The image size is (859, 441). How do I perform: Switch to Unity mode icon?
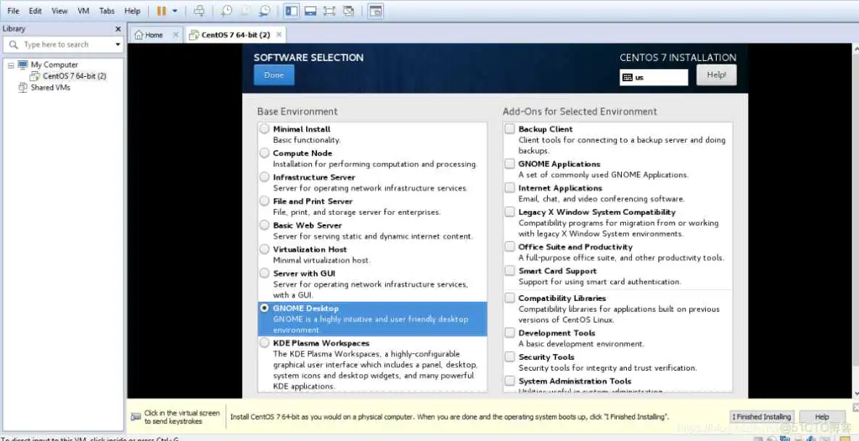(349, 11)
